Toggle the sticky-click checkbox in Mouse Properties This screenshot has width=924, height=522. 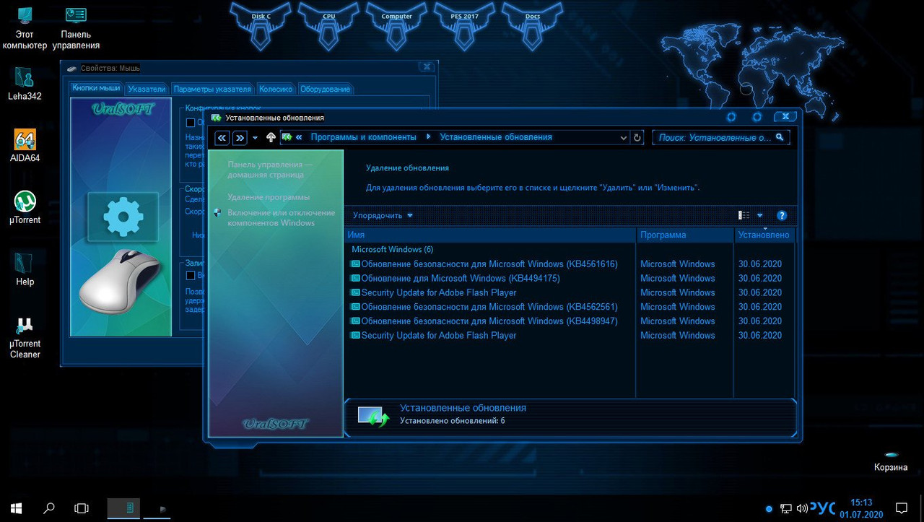191,275
